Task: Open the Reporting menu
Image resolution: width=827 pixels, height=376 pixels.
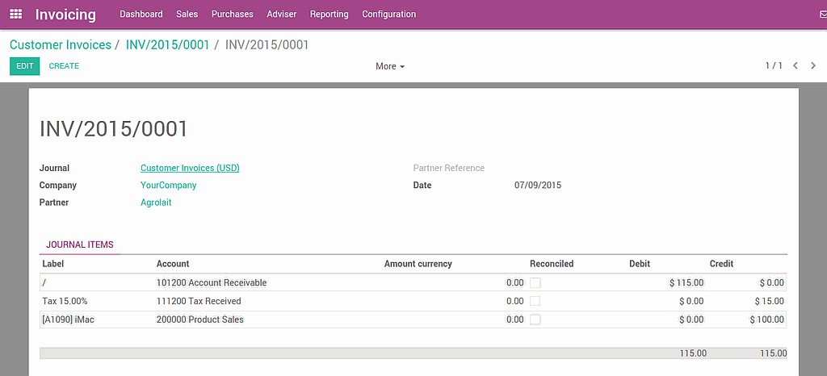Action: 329,15
